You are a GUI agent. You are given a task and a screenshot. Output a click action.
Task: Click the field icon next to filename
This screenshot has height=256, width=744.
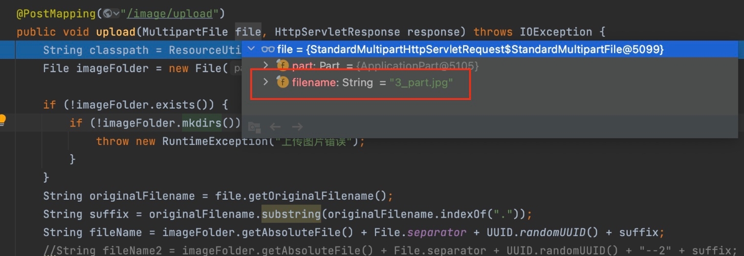(x=282, y=82)
